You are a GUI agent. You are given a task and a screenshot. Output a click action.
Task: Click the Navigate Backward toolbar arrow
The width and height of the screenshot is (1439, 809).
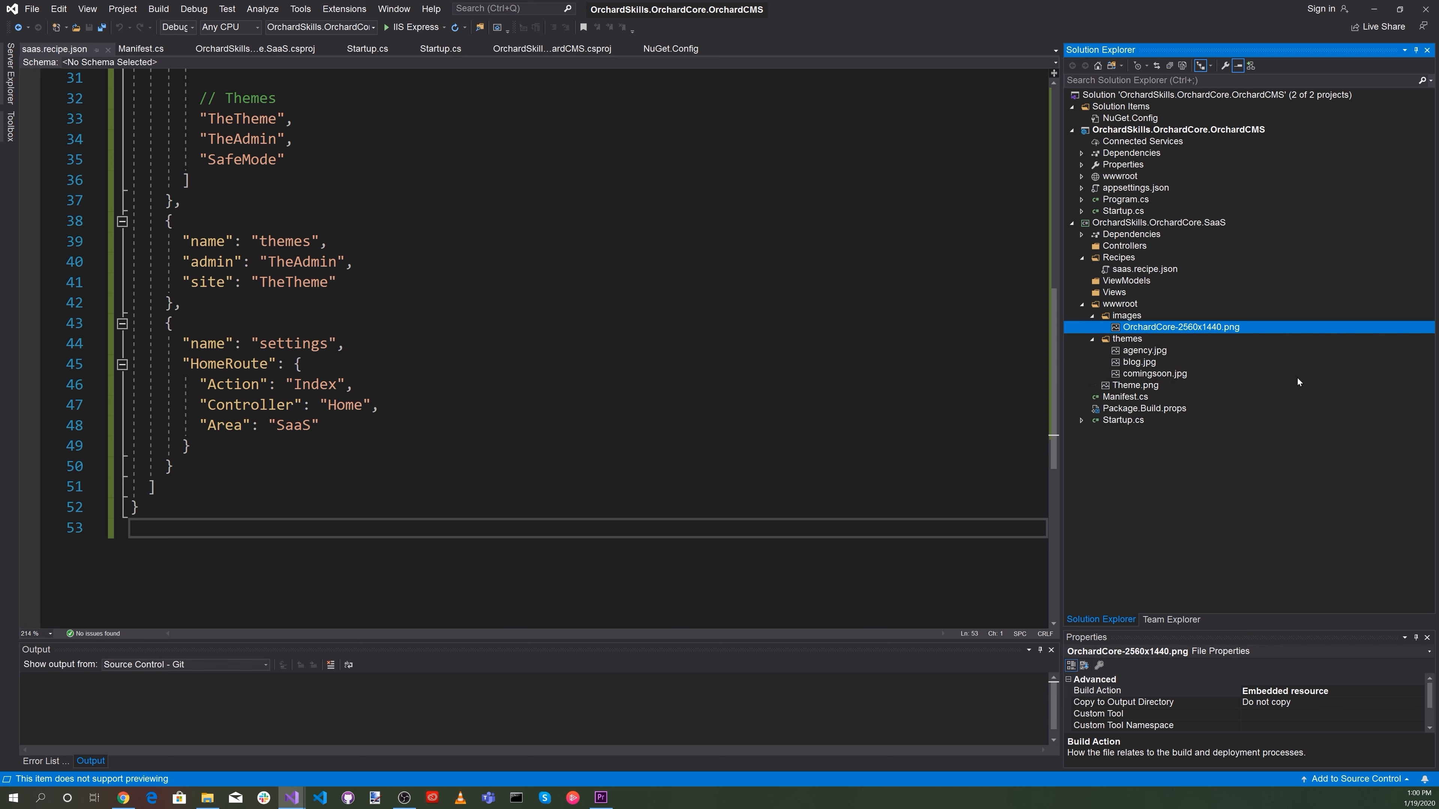pos(18,27)
